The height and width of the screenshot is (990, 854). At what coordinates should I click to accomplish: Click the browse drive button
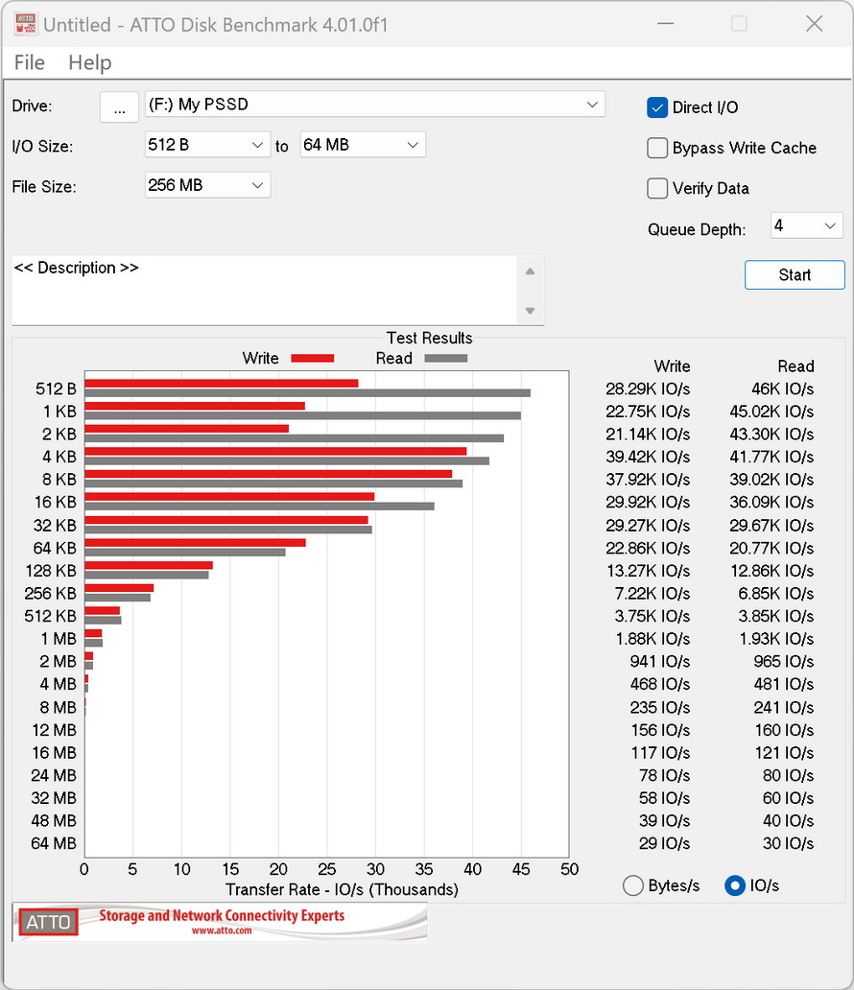[119, 106]
